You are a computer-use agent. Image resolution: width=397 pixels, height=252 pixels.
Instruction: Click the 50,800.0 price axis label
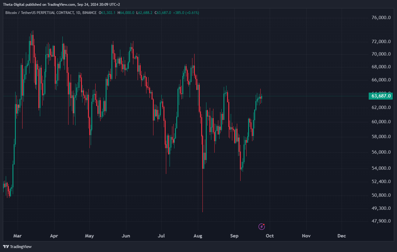381,195
